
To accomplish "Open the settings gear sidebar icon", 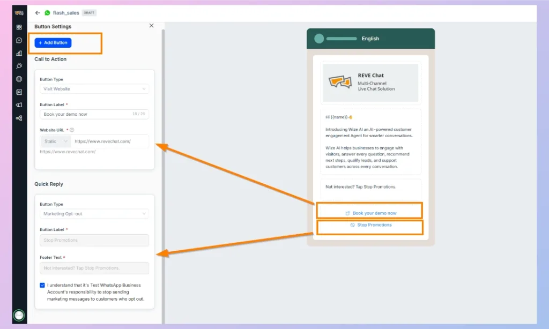I will 19,79.
